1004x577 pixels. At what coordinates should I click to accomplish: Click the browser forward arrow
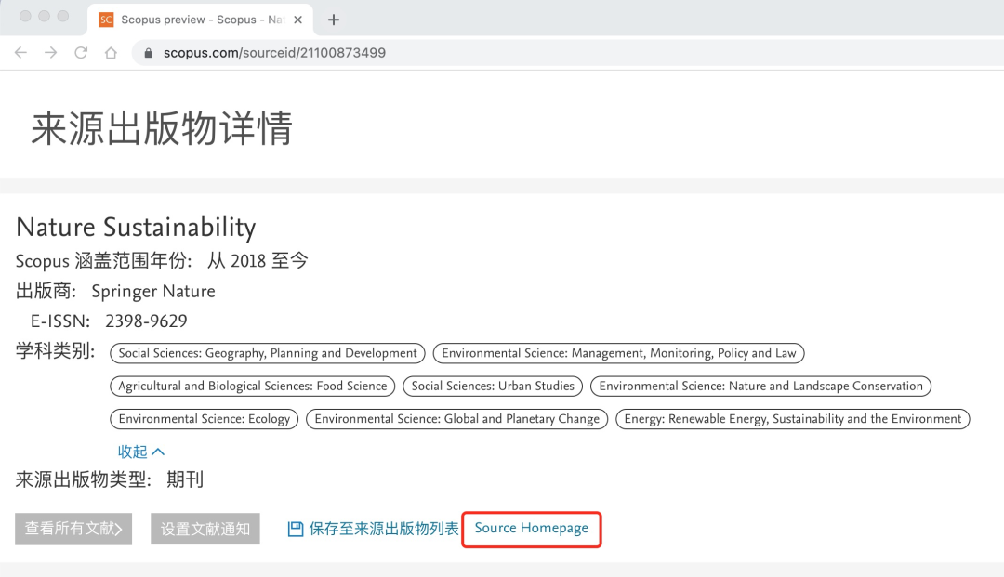(x=50, y=53)
